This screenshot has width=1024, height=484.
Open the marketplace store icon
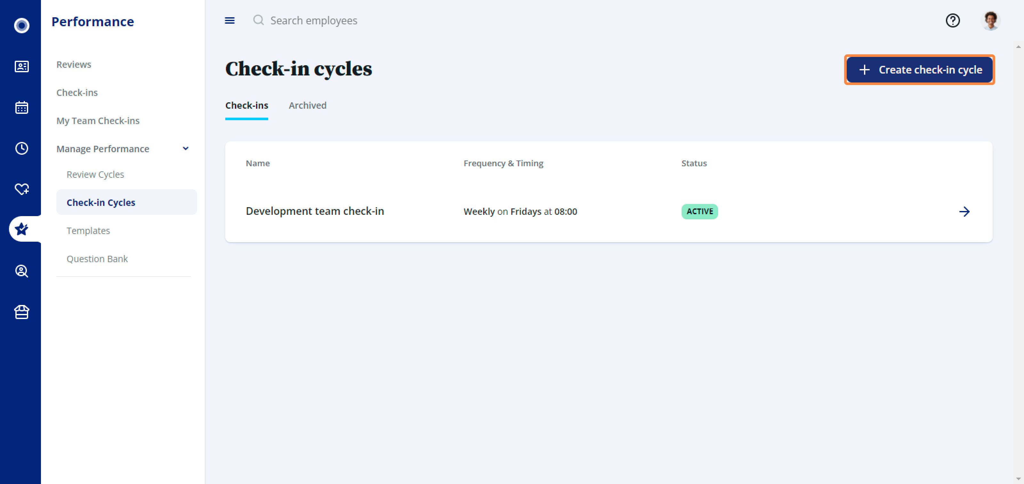[21, 312]
